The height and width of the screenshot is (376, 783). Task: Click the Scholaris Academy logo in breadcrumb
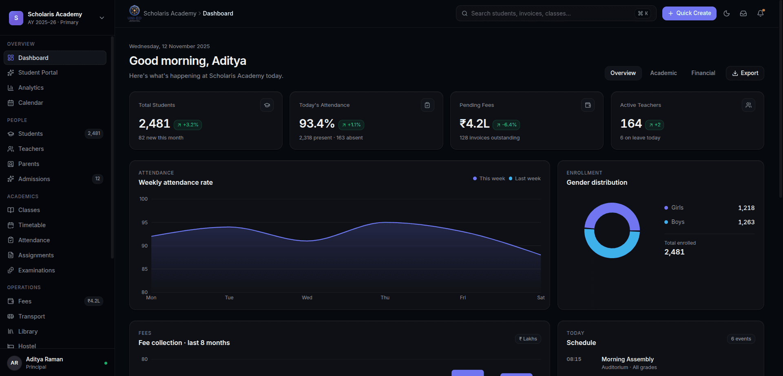(x=134, y=13)
